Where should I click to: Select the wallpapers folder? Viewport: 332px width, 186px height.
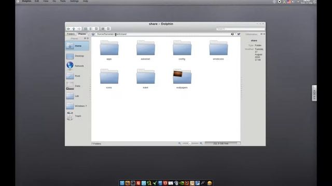pyautogui.click(x=182, y=79)
